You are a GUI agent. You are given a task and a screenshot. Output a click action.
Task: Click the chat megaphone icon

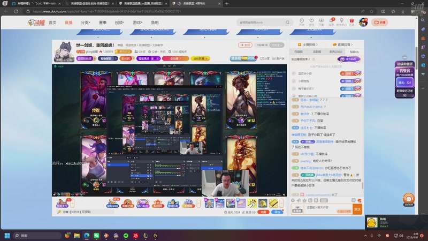(x=299, y=200)
